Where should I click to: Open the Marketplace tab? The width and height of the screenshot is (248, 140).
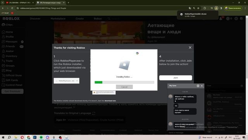58,19
